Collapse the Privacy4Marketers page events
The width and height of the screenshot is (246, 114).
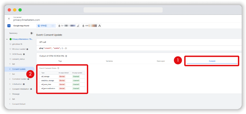7,39
